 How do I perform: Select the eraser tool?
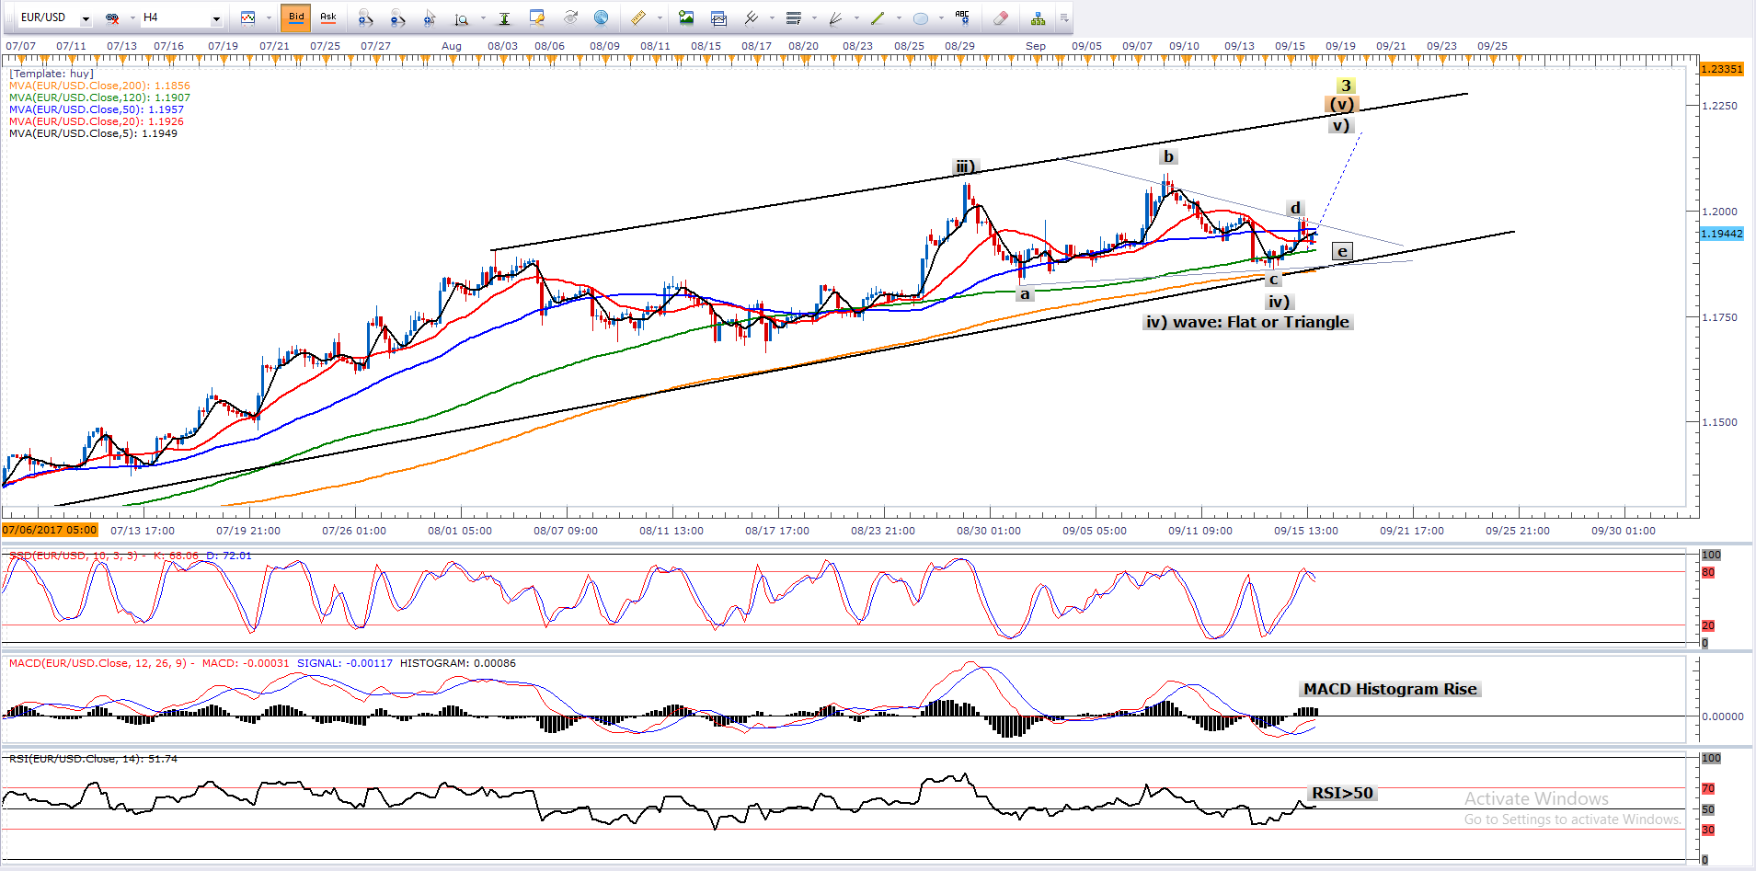click(x=1001, y=17)
